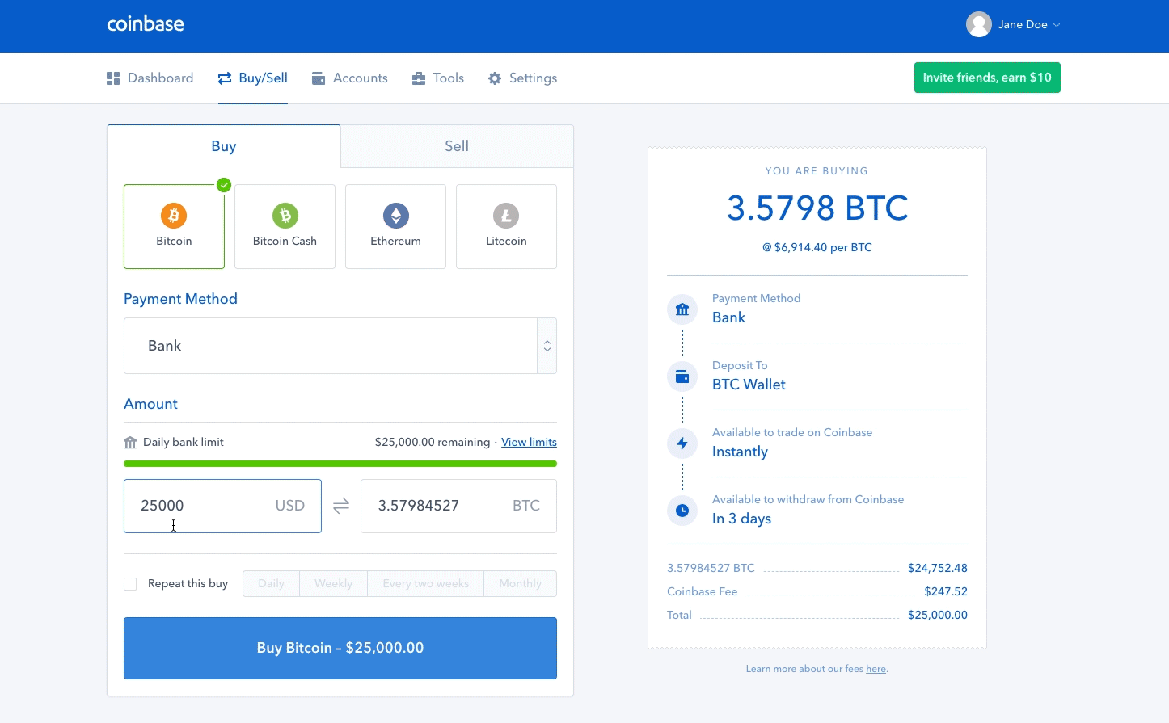This screenshot has width=1169, height=723.
Task: Choose the Litecoin currency card
Action: [x=506, y=226]
